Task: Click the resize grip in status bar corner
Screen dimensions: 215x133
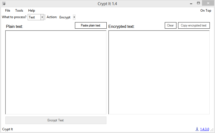Action: (x=212, y=130)
